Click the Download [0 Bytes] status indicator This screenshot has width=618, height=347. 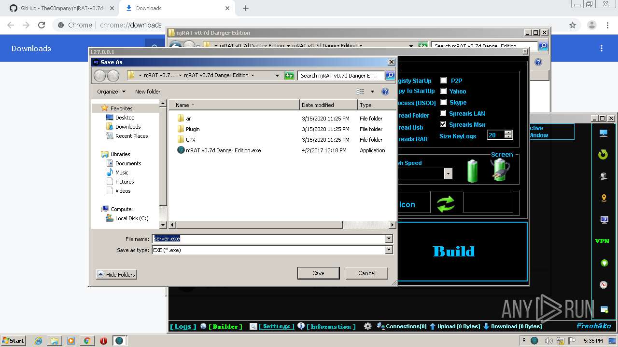512,326
